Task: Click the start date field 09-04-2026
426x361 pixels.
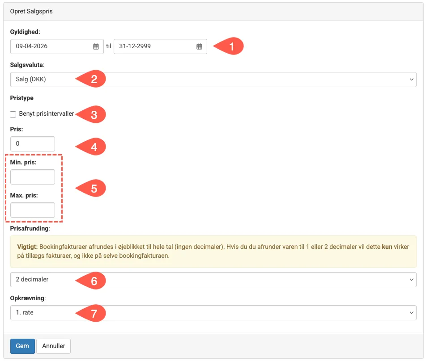Action: tap(50, 46)
